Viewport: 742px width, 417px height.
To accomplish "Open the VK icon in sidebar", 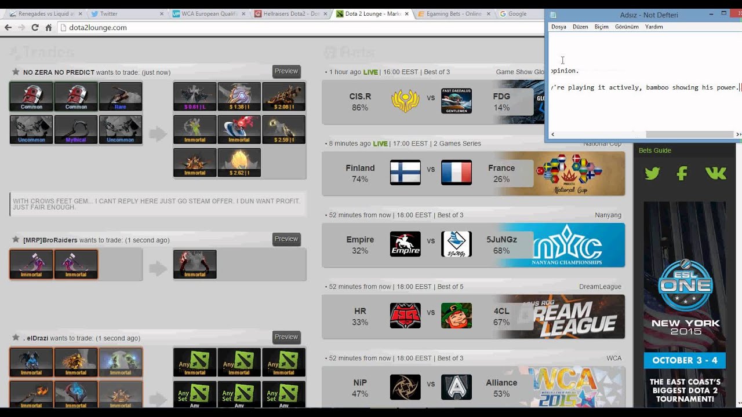I will [x=716, y=173].
